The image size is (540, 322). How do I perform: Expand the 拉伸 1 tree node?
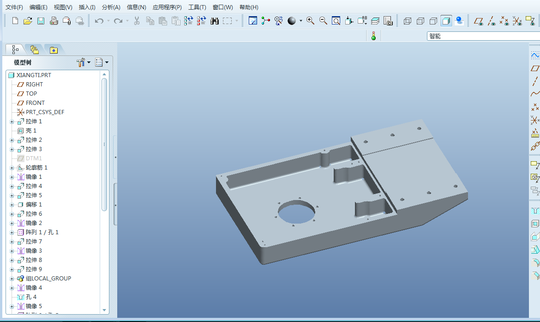pyautogui.click(x=12, y=122)
